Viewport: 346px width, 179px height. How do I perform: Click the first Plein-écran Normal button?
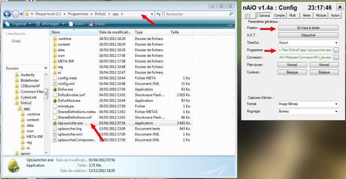[x=292, y=65]
